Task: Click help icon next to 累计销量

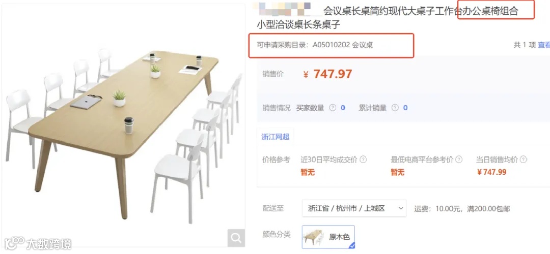Action: point(395,108)
